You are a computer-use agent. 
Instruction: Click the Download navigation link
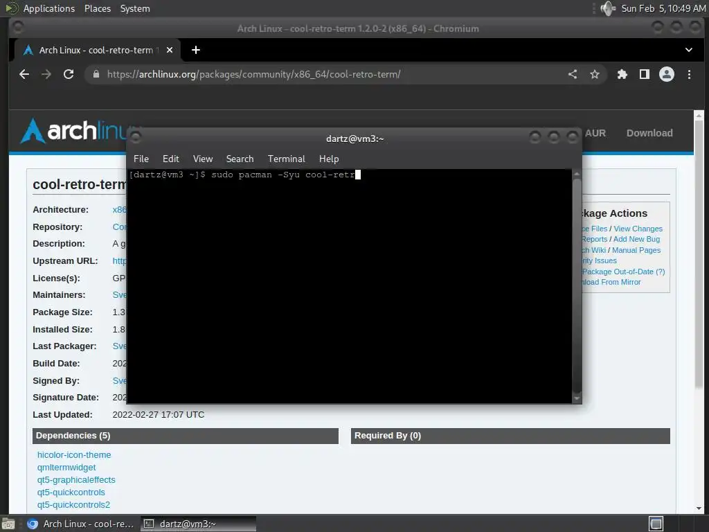tap(649, 133)
